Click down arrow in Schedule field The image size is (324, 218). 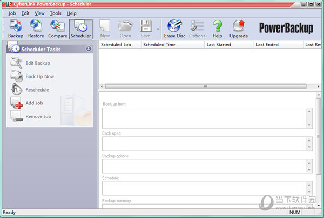tap(309, 192)
